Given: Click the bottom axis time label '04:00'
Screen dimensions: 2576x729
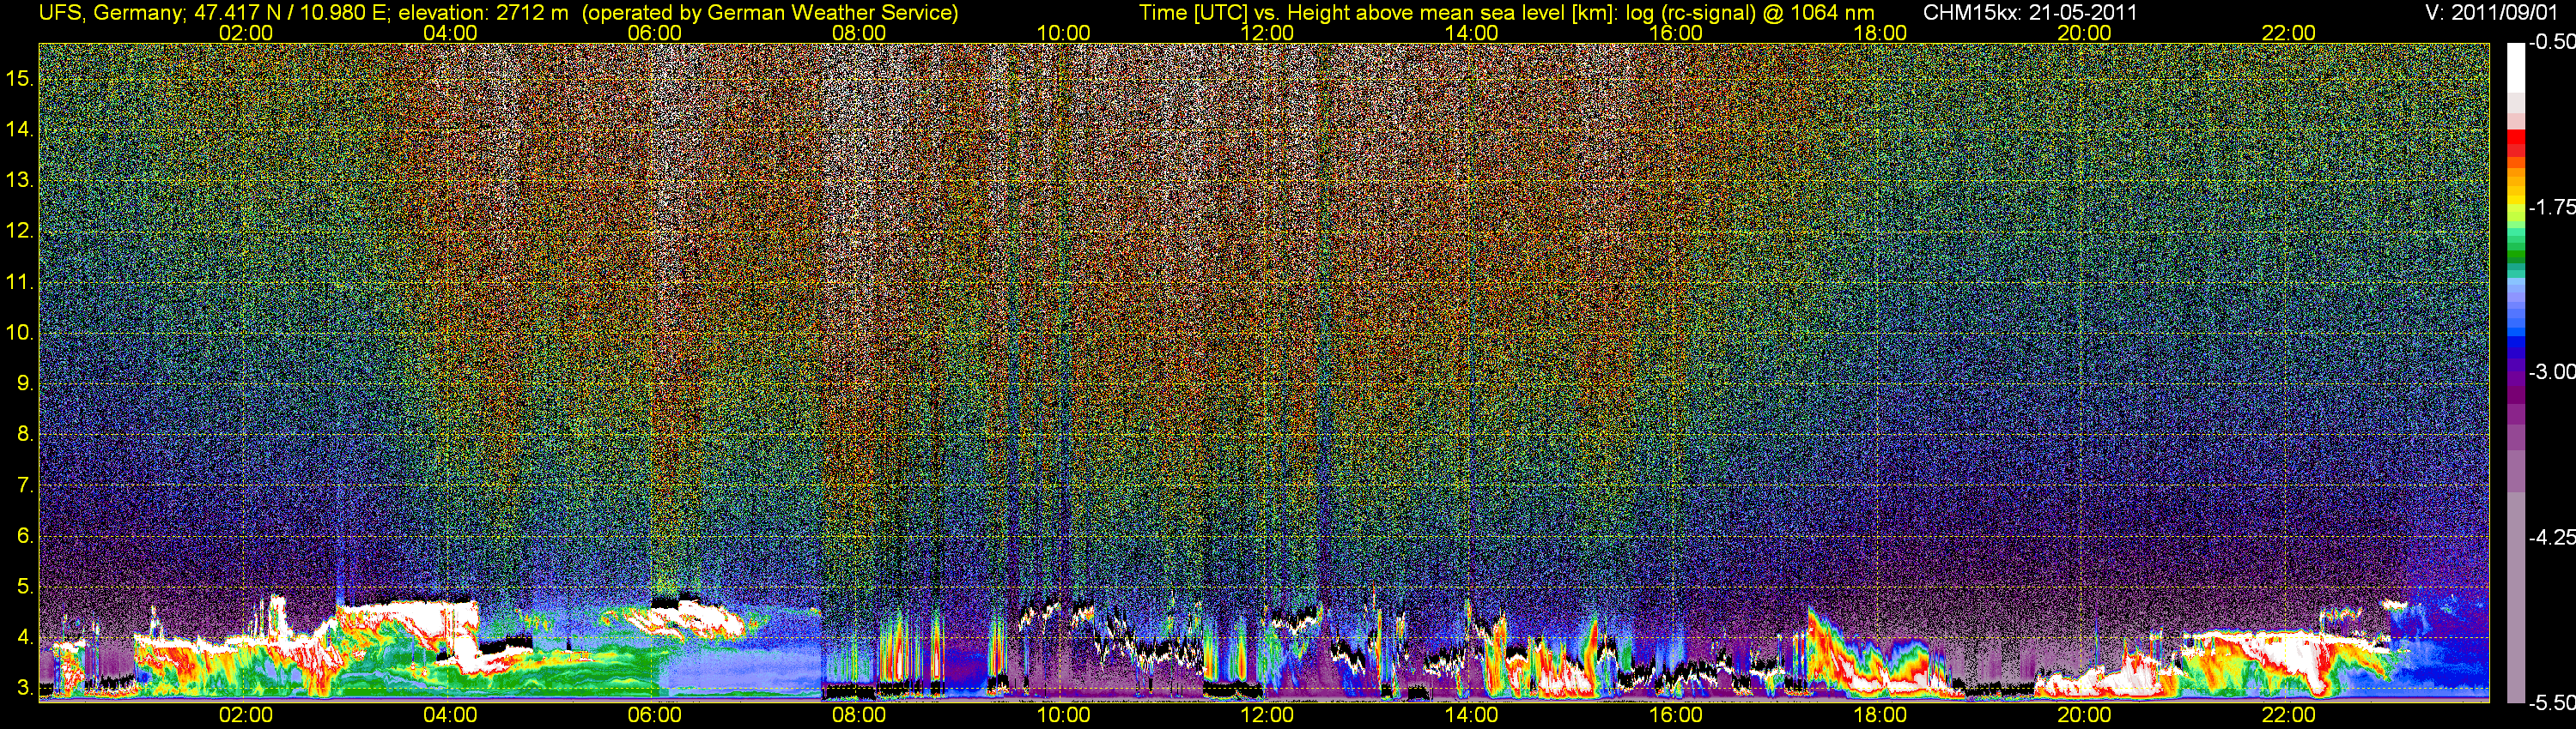Looking at the screenshot, I should coord(450,716).
